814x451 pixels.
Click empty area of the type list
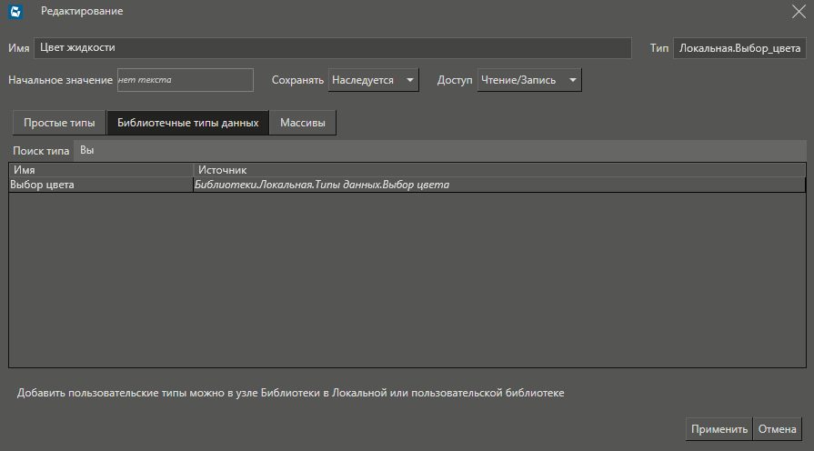tap(407, 282)
